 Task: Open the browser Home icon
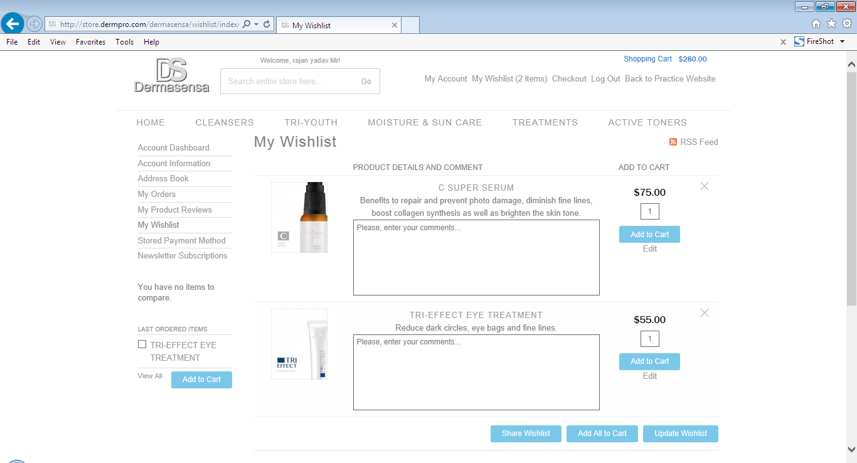point(816,24)
